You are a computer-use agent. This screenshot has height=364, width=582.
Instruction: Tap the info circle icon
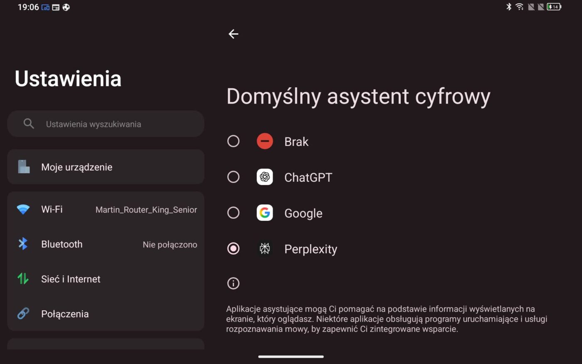point(233,283)
